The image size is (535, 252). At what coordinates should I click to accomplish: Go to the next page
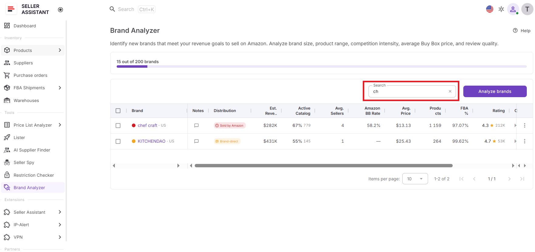[509, 179]
